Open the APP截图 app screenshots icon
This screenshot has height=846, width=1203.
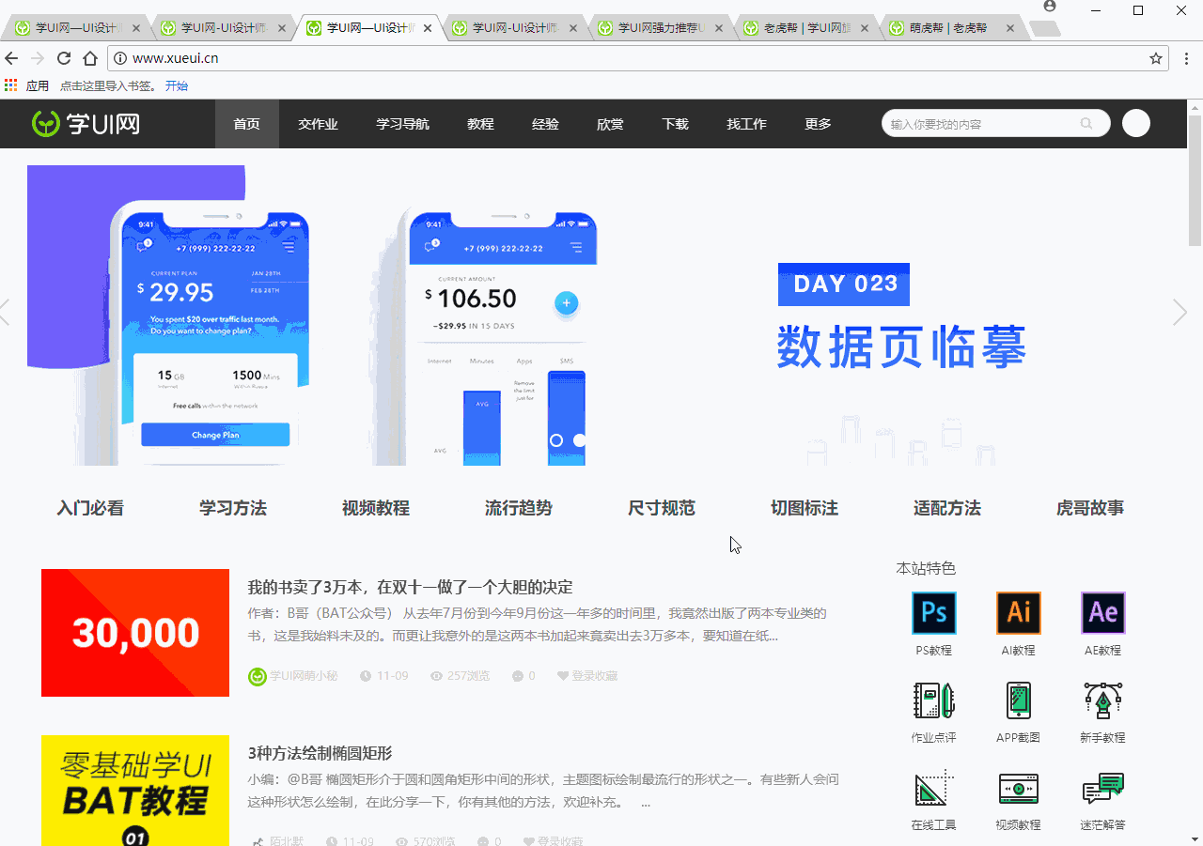1018,700
